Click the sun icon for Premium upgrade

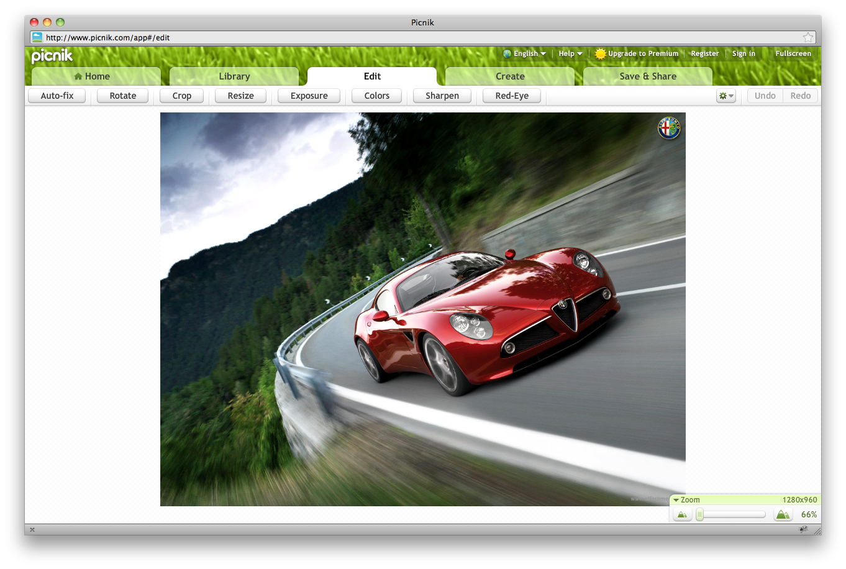600,53
